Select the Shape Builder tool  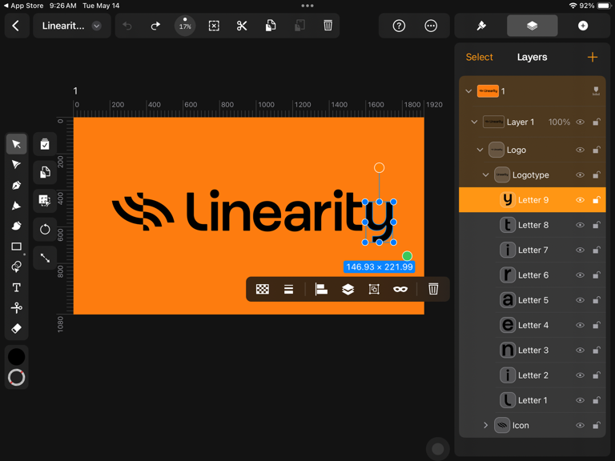click(17, 267)
